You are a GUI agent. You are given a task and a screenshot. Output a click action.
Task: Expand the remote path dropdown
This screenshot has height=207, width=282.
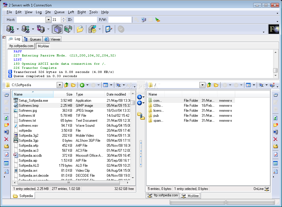[x=202, y=85]
